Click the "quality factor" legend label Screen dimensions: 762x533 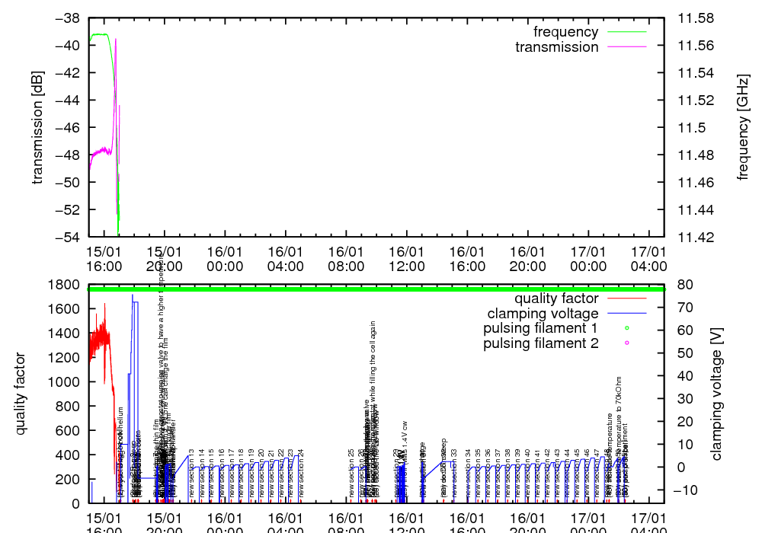pos(555,298)
